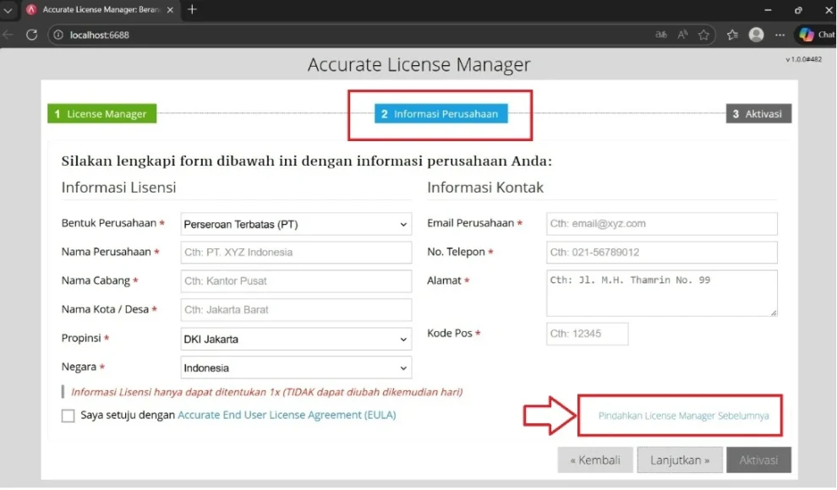Click the Lanjutkan button
The height and width of the screenshot is (490, 837).
coord(680,460)
